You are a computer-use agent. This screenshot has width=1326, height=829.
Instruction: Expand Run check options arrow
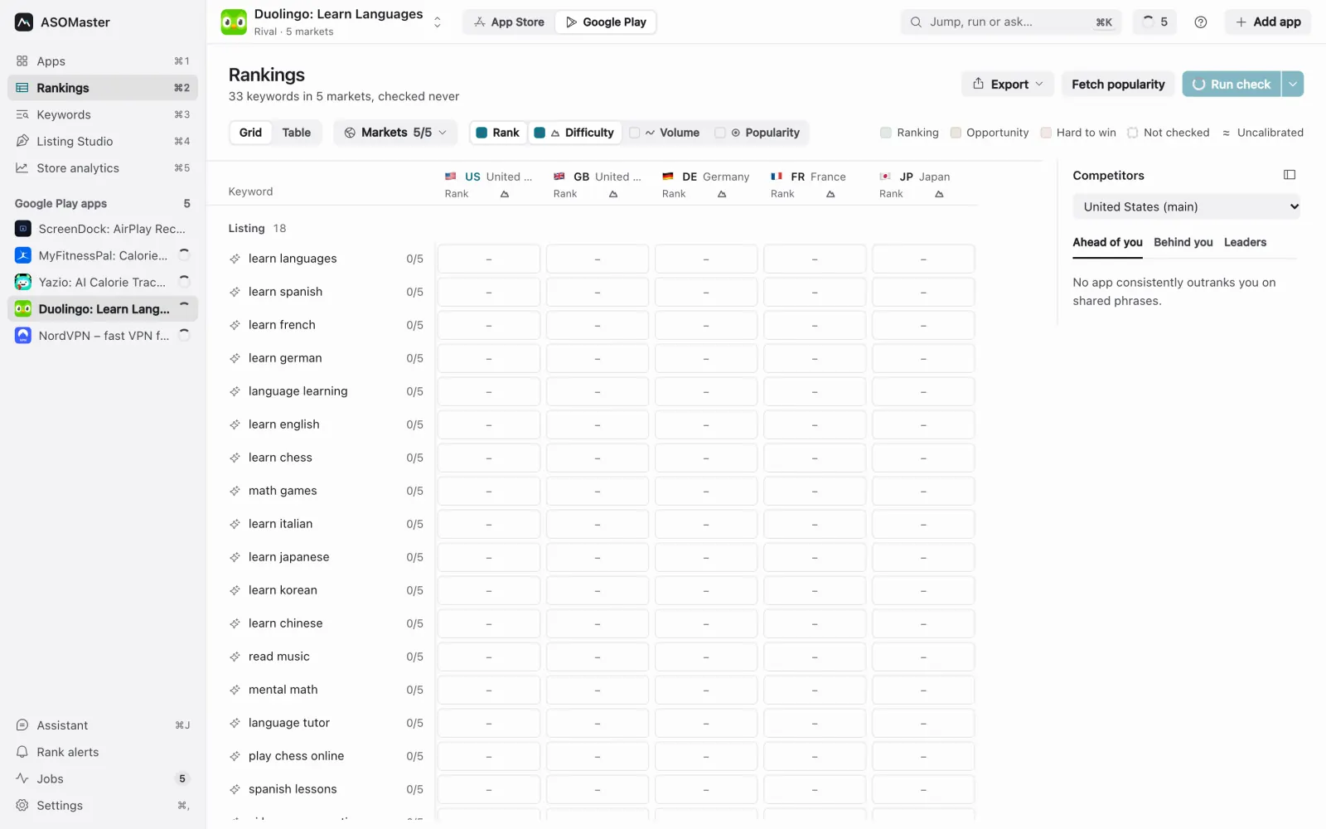1292,84
